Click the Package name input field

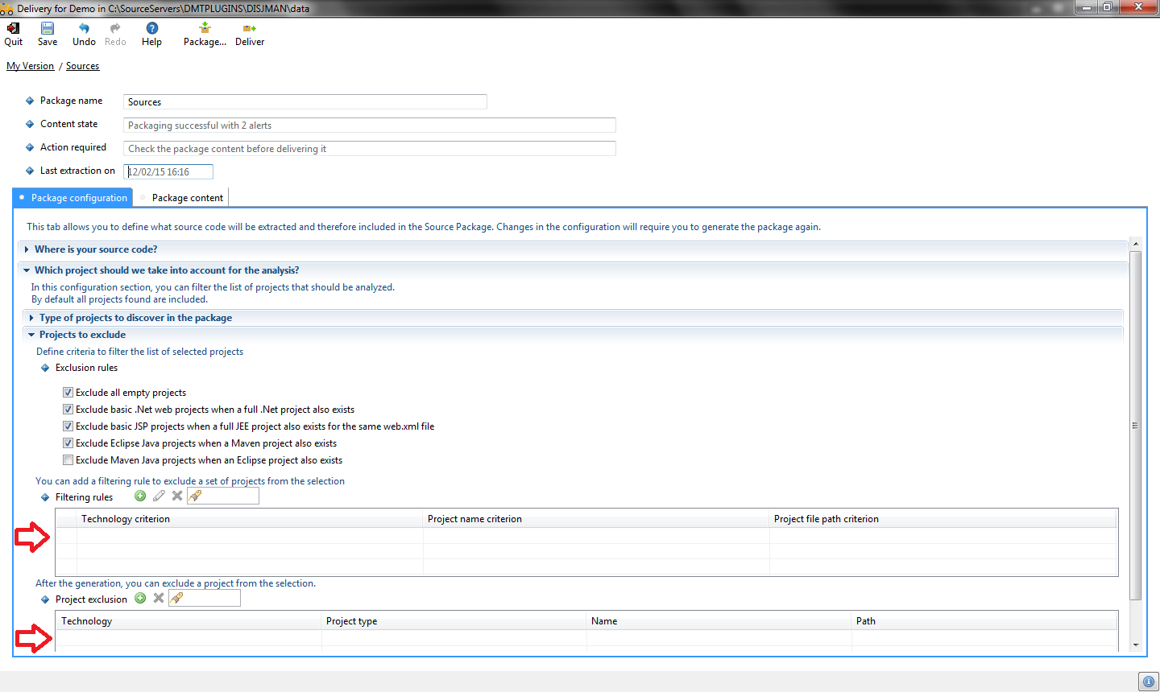tap(304, 102)
